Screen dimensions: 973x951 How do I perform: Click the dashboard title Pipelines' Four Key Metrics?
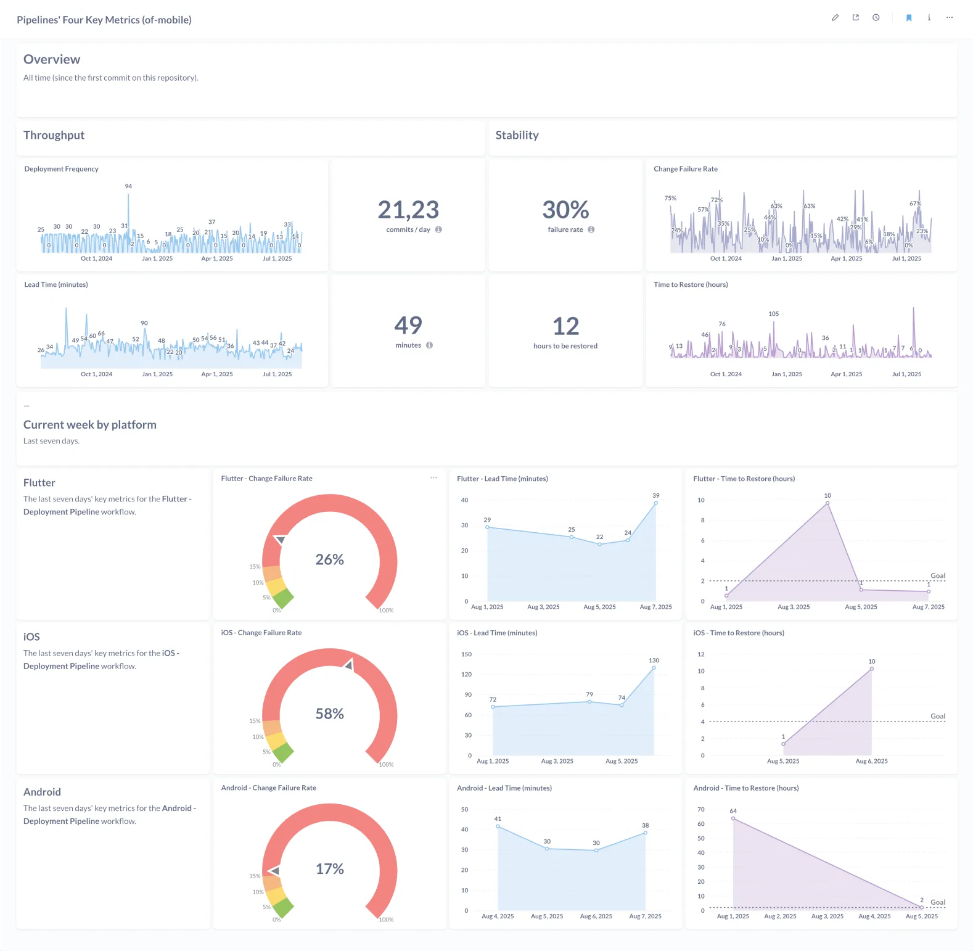click(104, 20)
